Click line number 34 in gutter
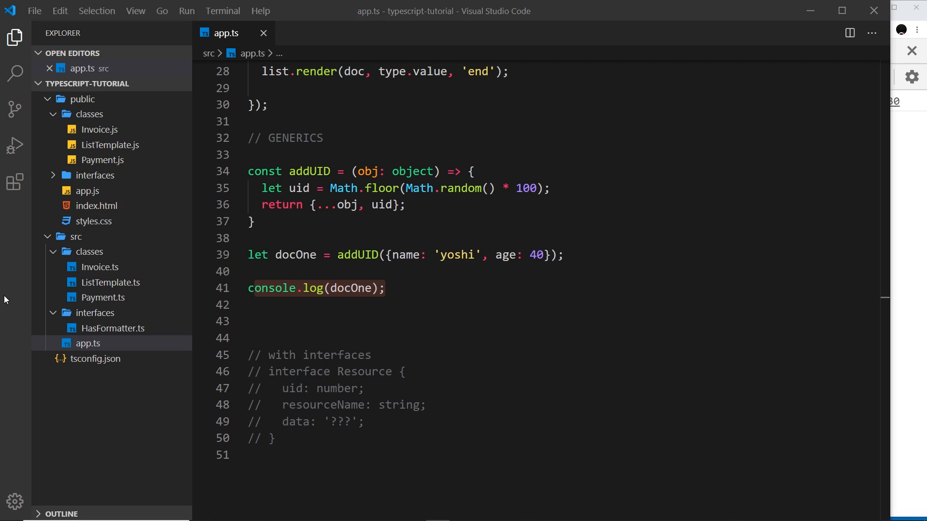This screenshot has width=927, height=521. (x=223, y=171)
